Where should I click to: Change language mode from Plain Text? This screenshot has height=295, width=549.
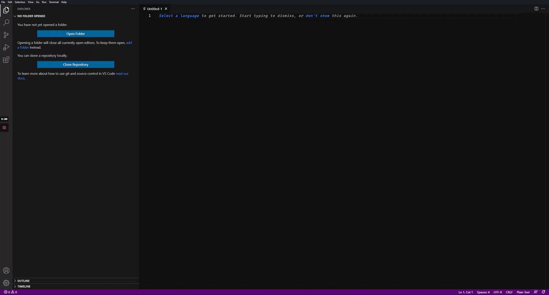pos(523,292)
